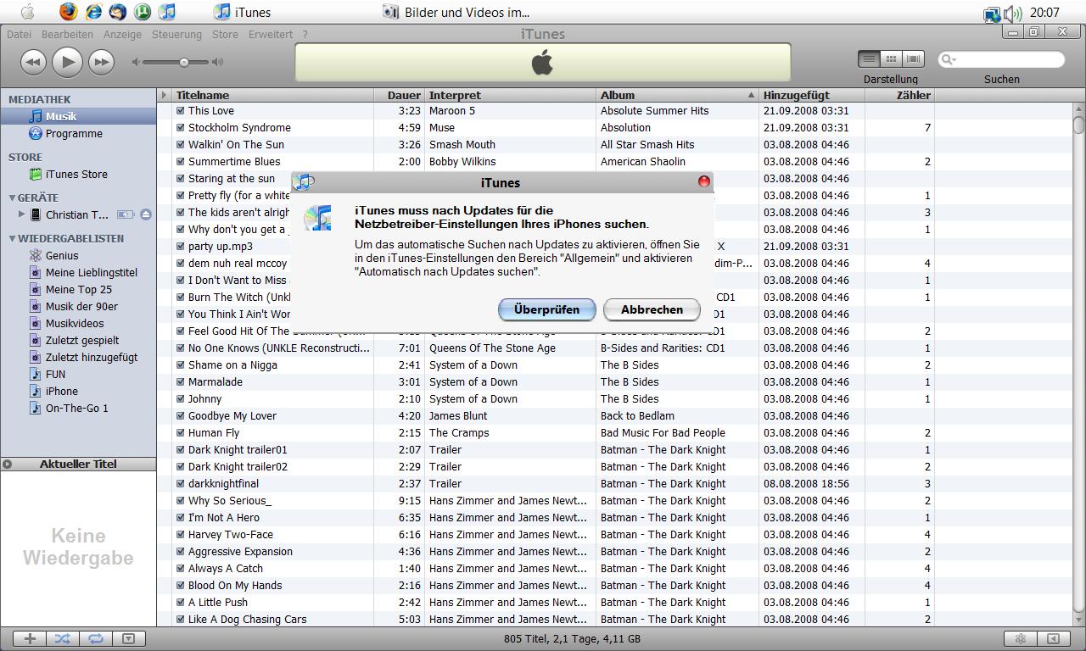This screenshot has height=651, width=1086.
Task: Switch to grid album view
Action: 891,58
